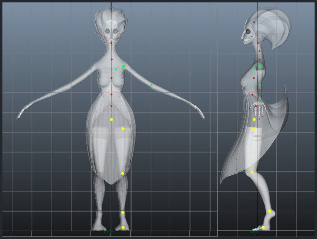Viewport: 317px width, 239px height.
Task: Select the yellow ankle marker in front view
Action: [123, 212]
